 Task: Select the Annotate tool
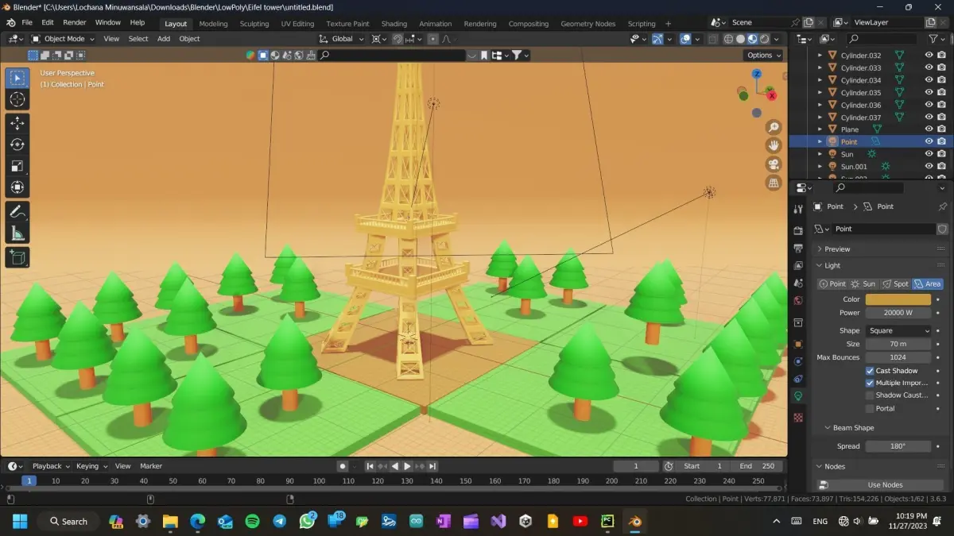pyautogui.click(x=17, y=211)
